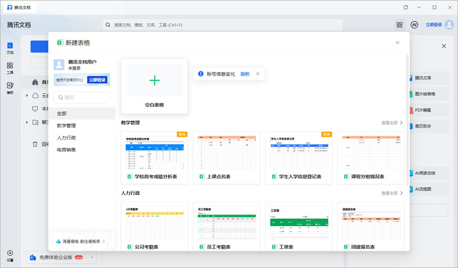Select the 电商销售 category
The width and height of the screenshot is (458, 268).
pyautogui.click(x=82, y=149)
